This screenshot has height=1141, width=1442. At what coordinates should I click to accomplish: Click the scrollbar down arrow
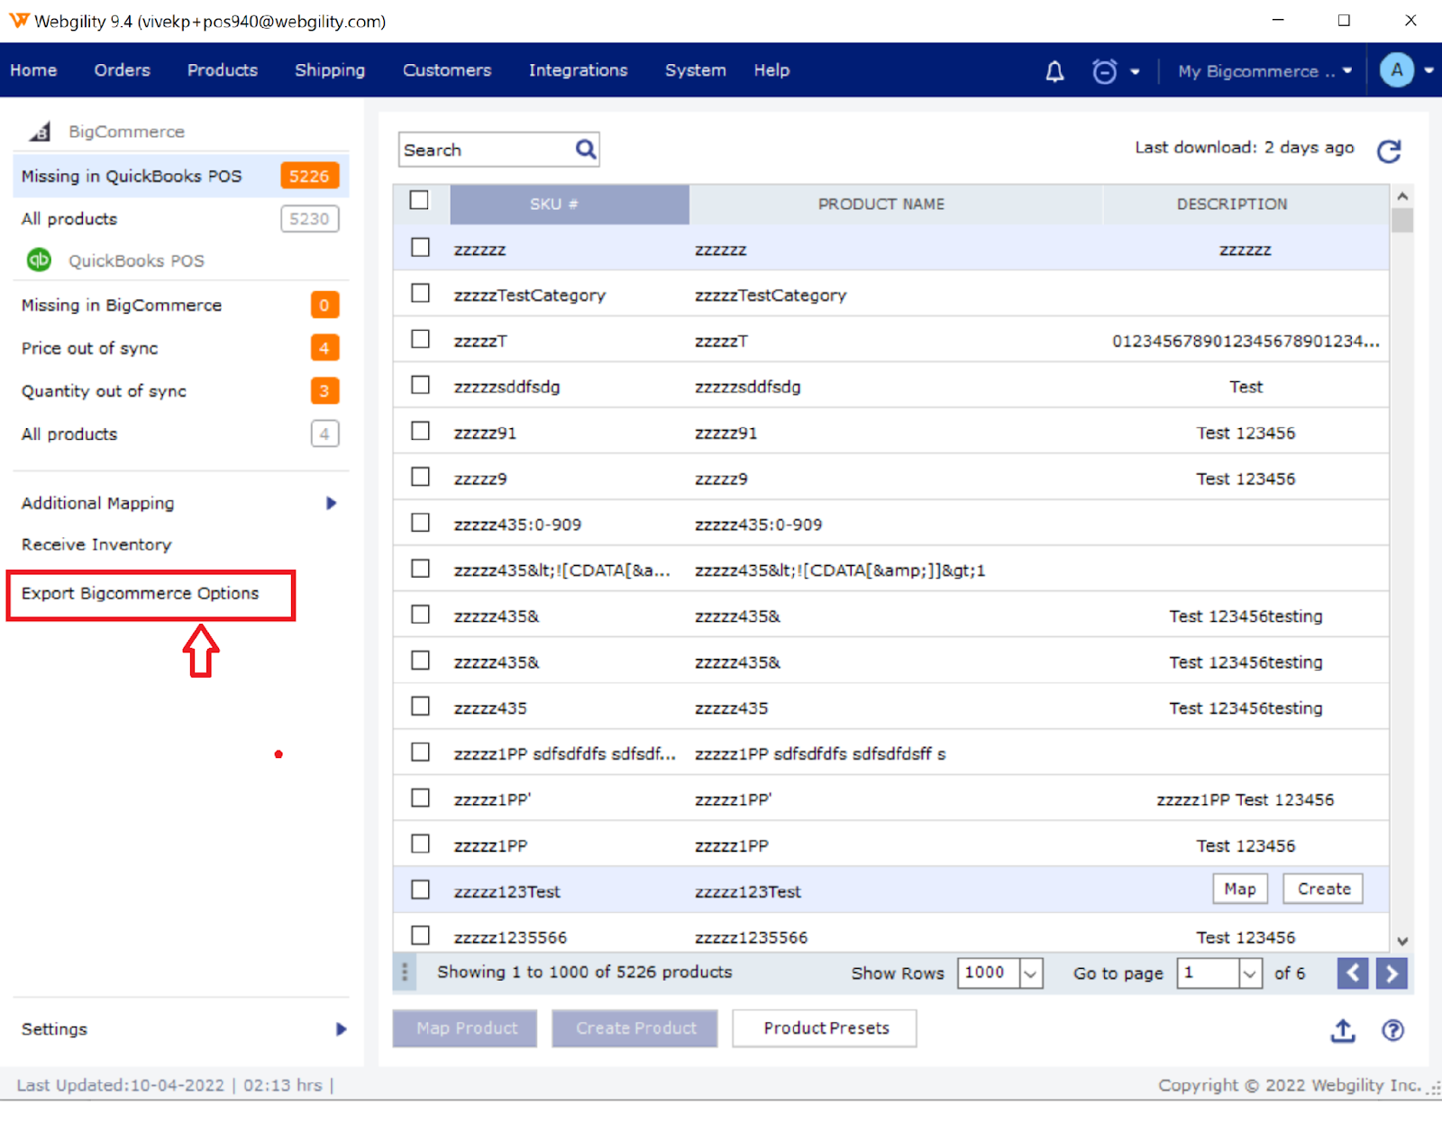point(1402,941)
